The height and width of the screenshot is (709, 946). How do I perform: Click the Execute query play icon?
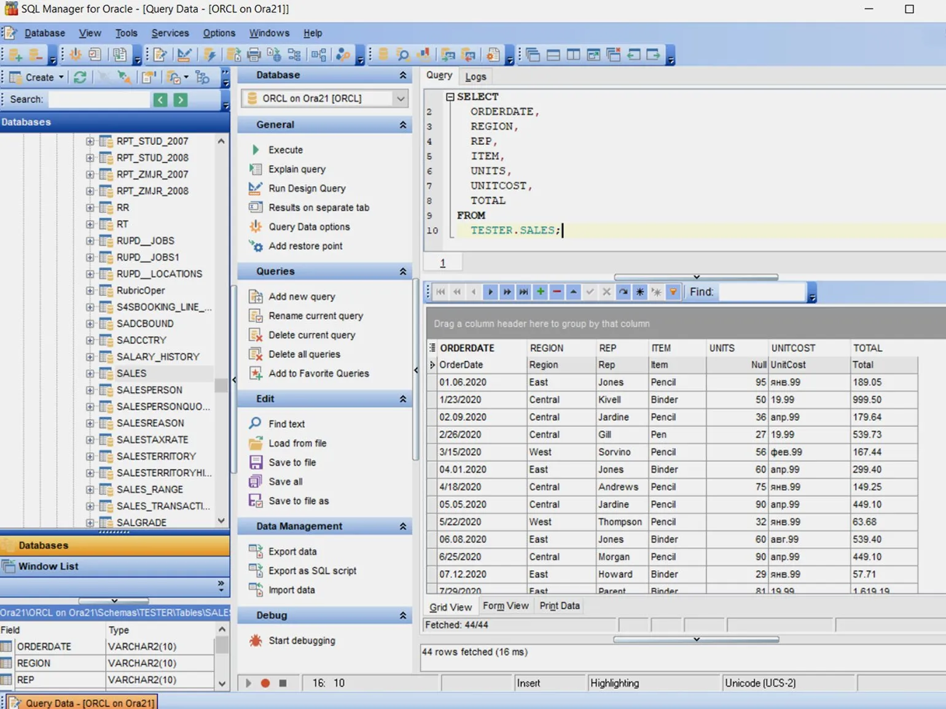click(256, 150)
